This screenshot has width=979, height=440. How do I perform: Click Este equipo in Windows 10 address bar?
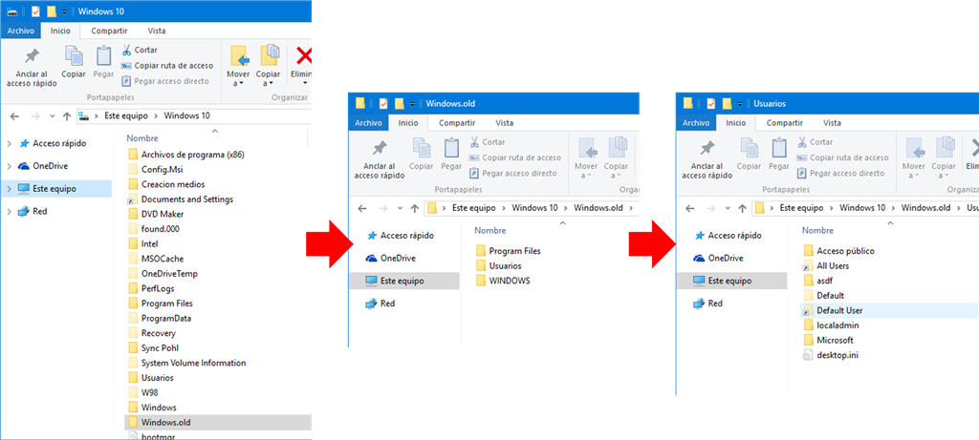[125, 115]
